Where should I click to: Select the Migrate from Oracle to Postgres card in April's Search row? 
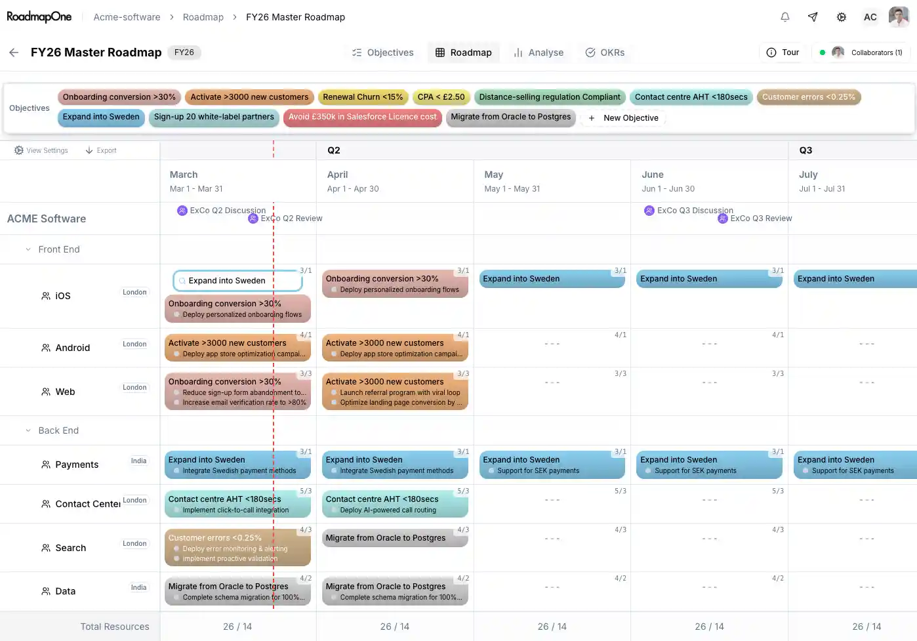point(394,538)
